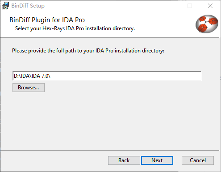Click the BinDiff red graph logo

coord(207,24)
